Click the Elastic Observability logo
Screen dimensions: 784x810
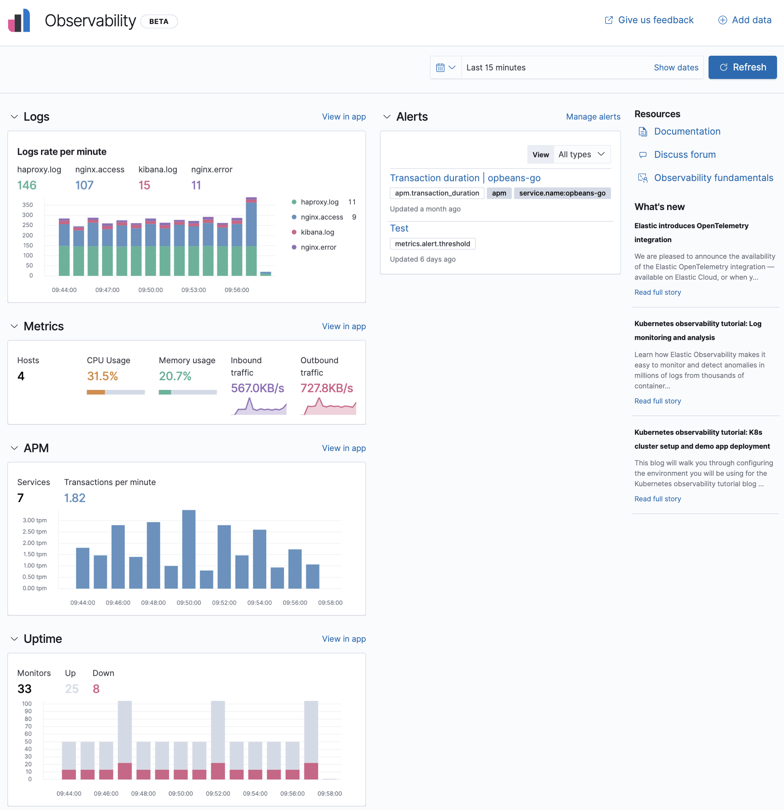19,21
